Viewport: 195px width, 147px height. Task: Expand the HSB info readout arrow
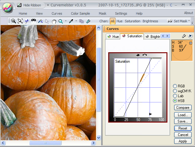click(x=191, y=43)
